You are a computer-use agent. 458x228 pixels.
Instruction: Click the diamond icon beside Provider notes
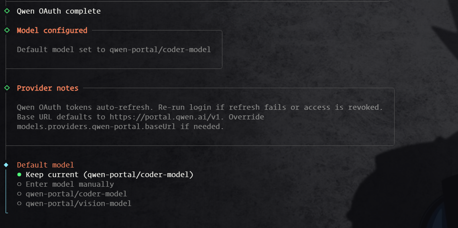[6, 88]
